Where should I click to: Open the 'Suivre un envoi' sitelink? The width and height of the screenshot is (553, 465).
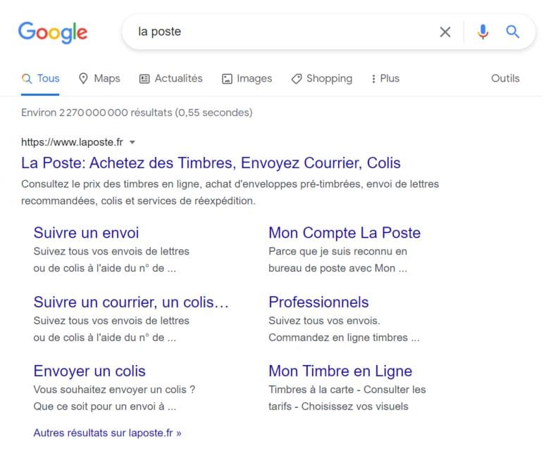click(86, 233)
